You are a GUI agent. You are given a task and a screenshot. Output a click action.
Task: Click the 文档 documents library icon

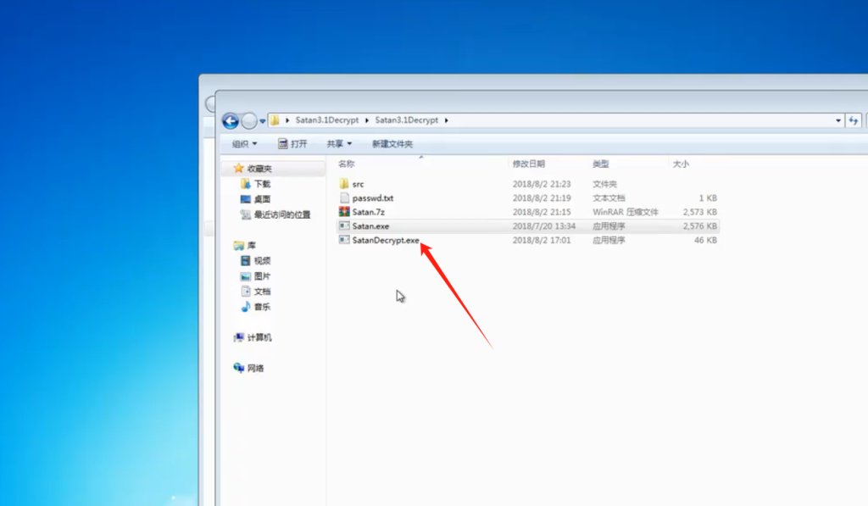245,292
